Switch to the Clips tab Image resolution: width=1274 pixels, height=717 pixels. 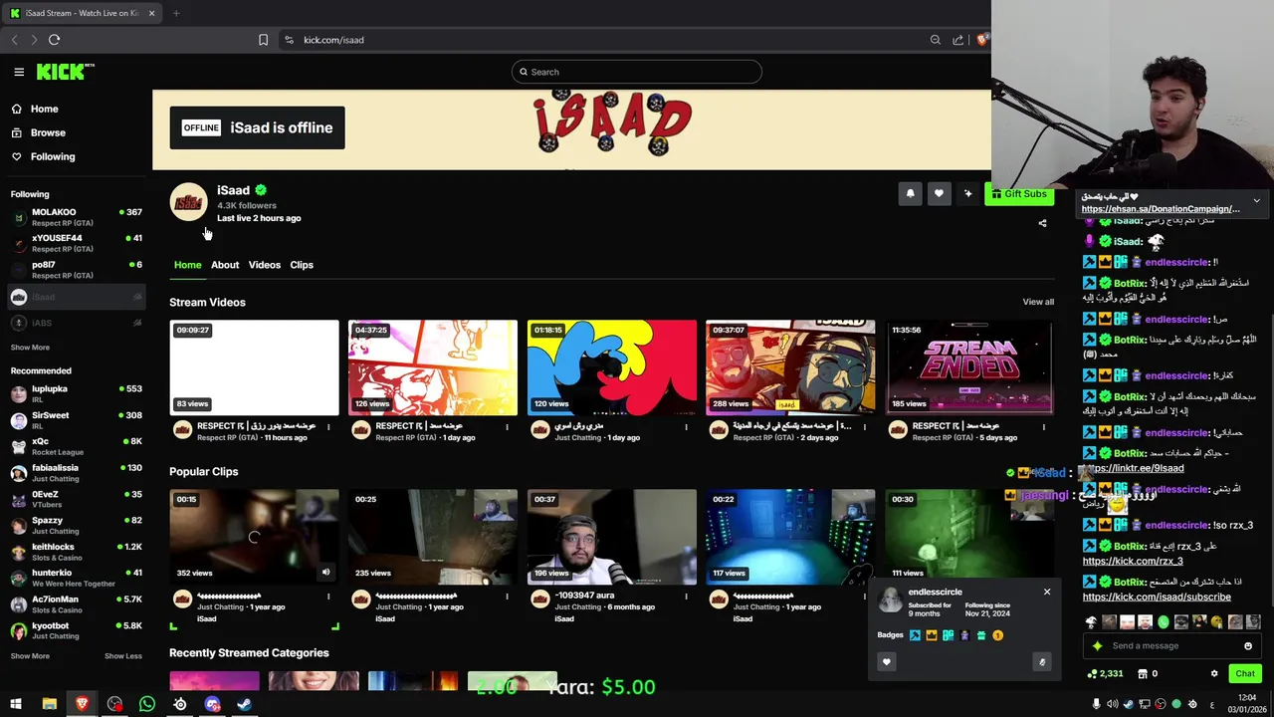302,265
